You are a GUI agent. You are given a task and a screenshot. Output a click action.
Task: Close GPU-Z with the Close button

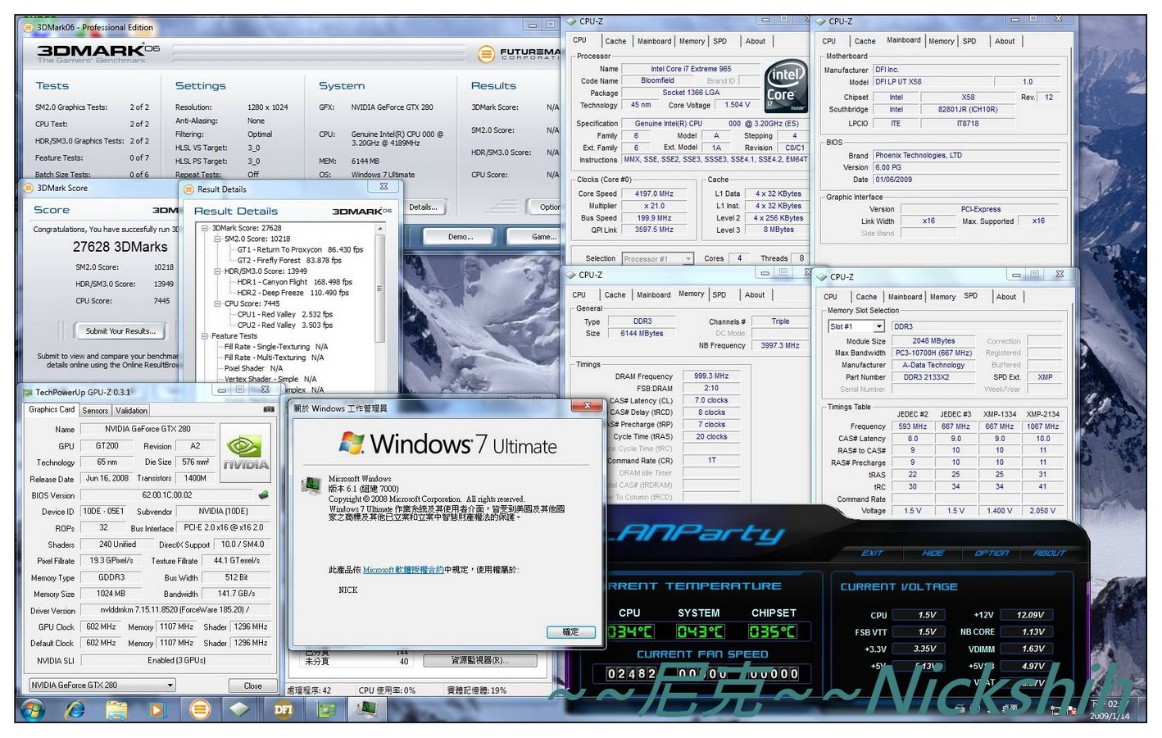click(253, 686)
